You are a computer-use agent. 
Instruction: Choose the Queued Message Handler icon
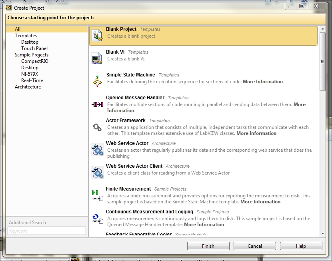click(x=97, y=104)
